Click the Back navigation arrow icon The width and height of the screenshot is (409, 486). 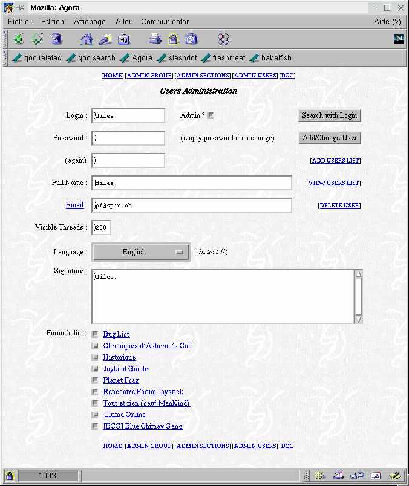click(19, 39)
